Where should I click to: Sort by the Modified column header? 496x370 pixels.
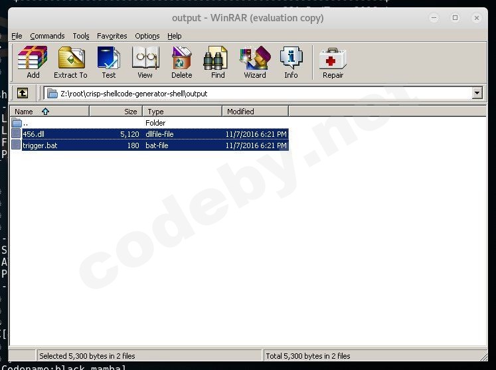[256, 112]
